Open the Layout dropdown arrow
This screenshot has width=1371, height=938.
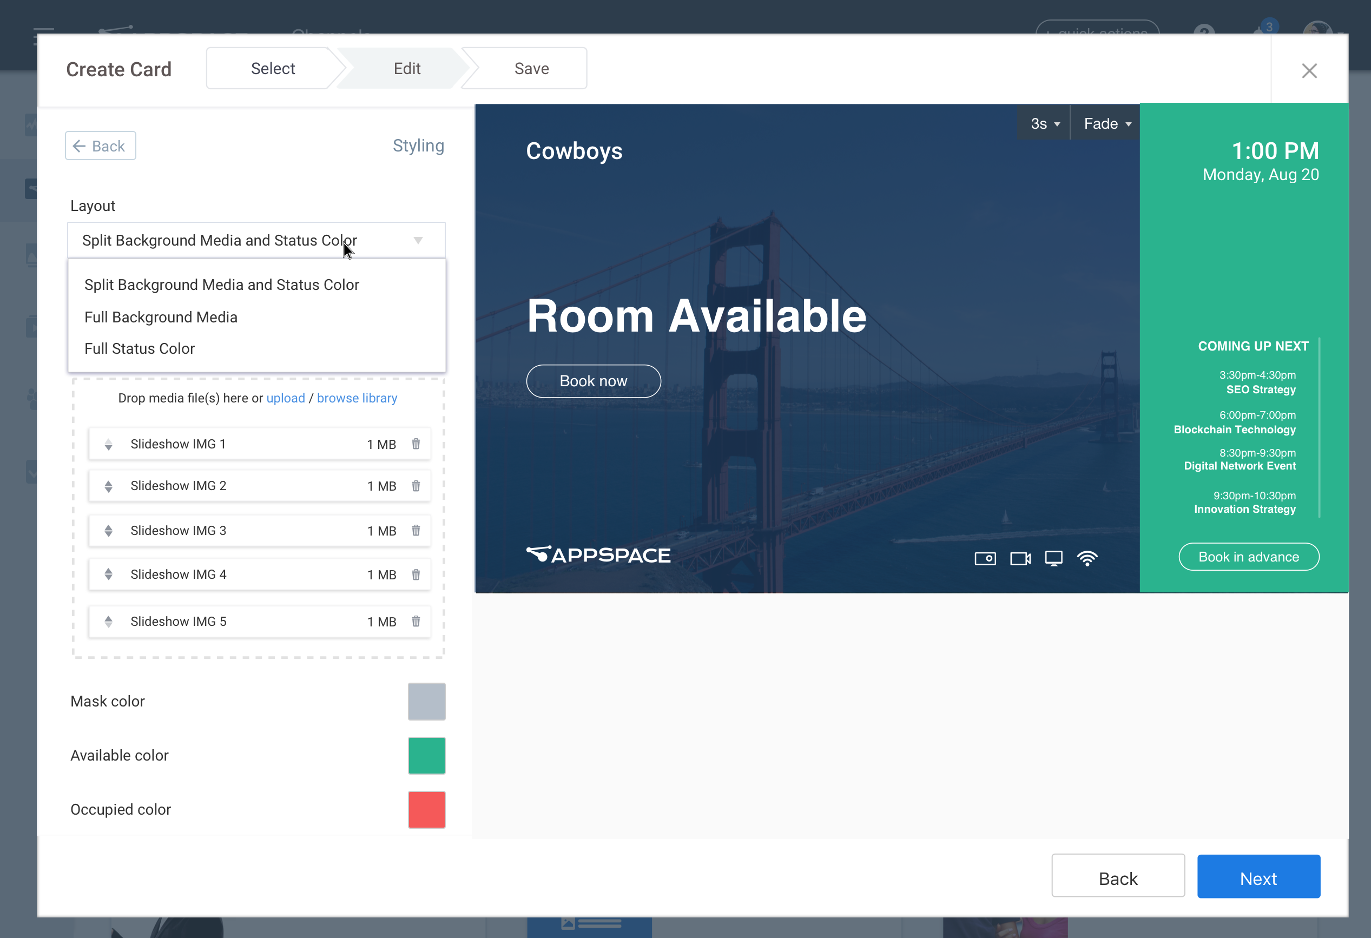[418, 240]
